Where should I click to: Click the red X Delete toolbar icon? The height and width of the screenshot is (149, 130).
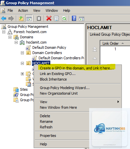tap(49, 18)
